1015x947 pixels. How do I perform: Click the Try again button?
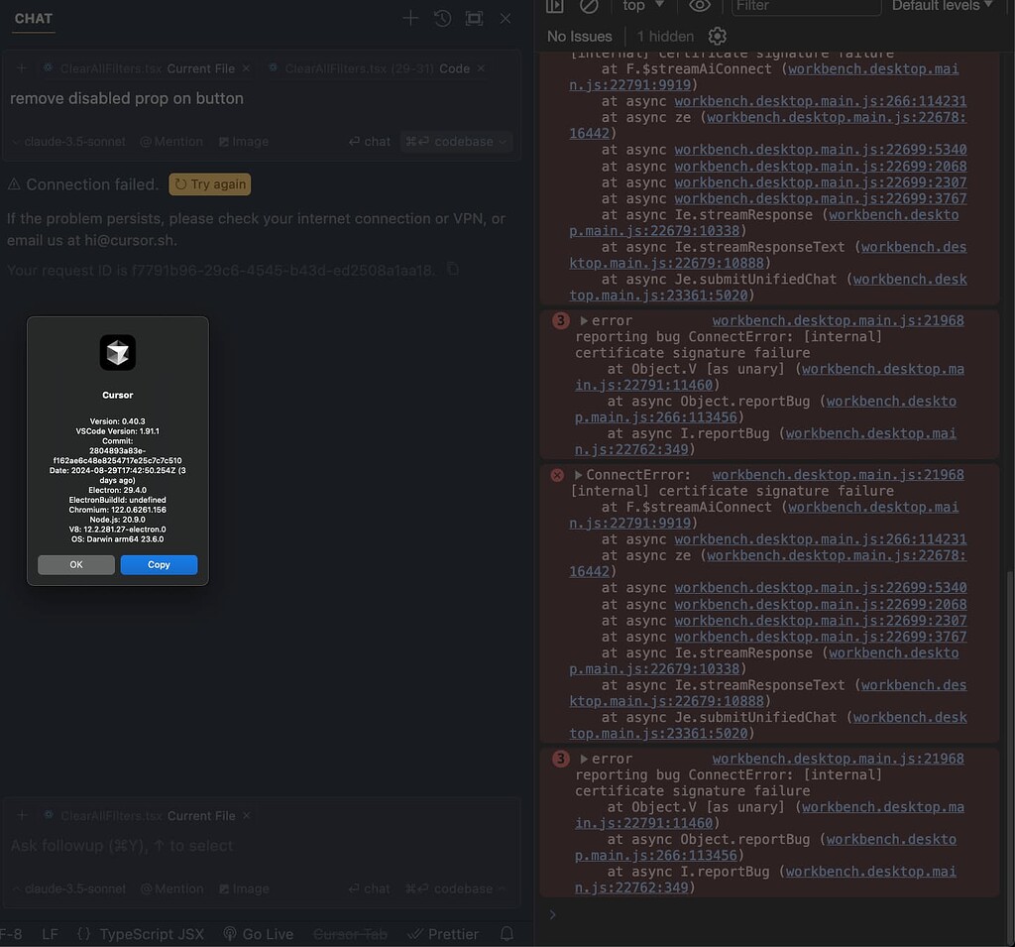[209, 184]
